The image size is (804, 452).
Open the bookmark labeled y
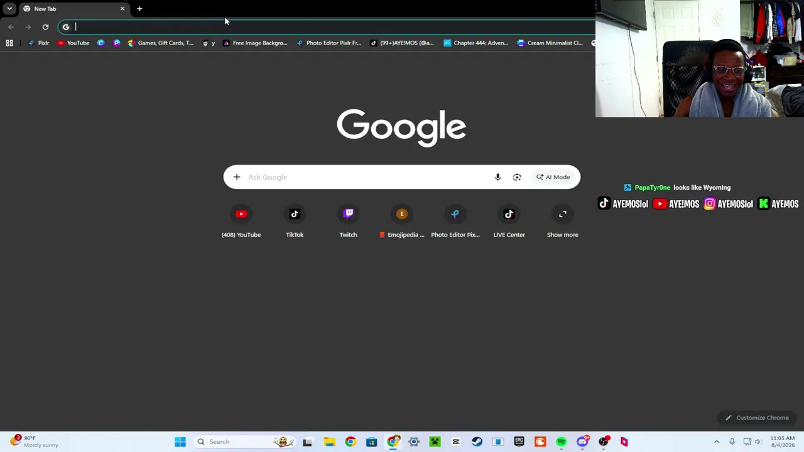[209, 43]
